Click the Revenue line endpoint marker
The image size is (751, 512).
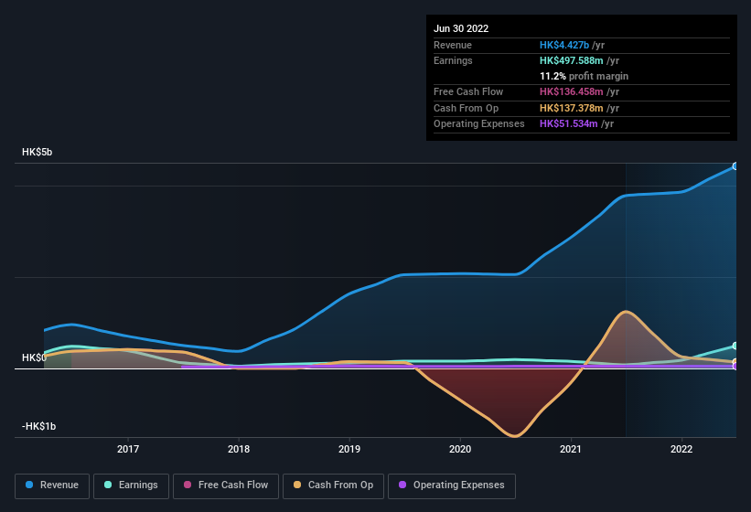click(735, 166)
